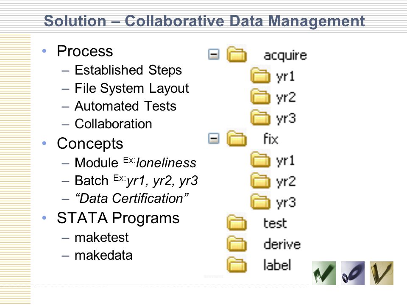Click the blue-gray disc image
This screenshot has width=407, height=305.
352,273
